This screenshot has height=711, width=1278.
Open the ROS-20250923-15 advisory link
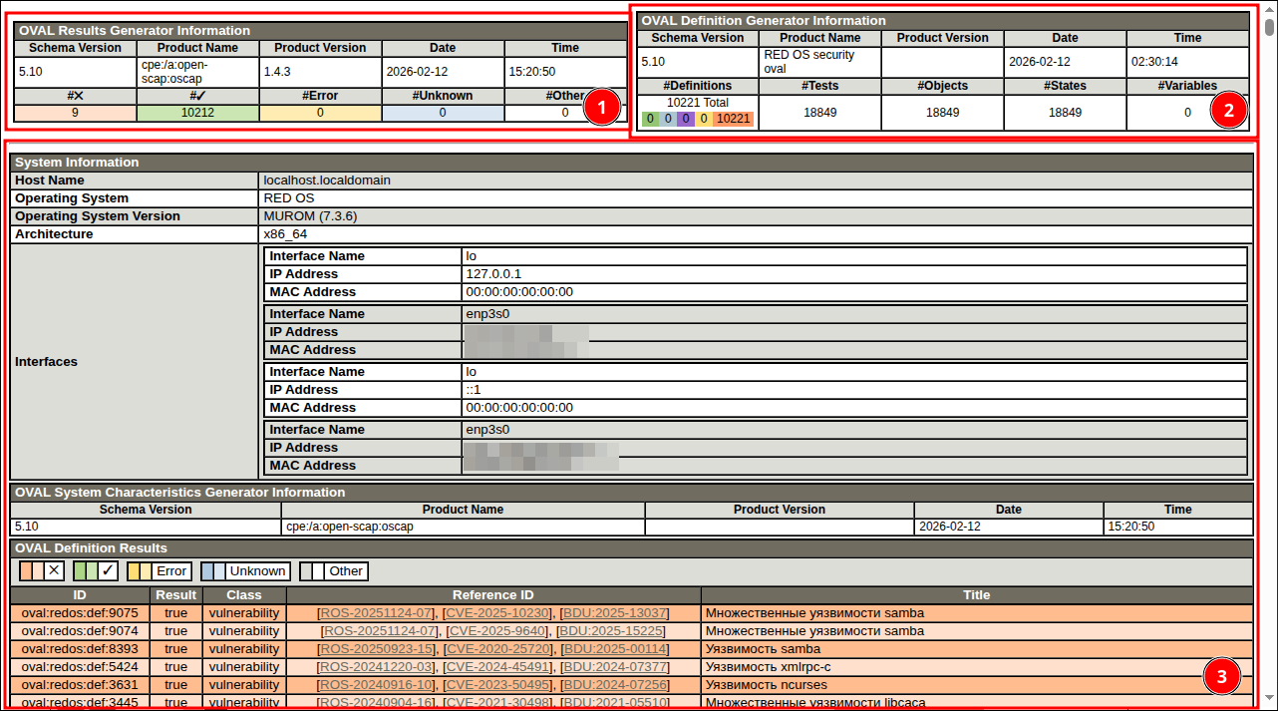coord(376,649)
